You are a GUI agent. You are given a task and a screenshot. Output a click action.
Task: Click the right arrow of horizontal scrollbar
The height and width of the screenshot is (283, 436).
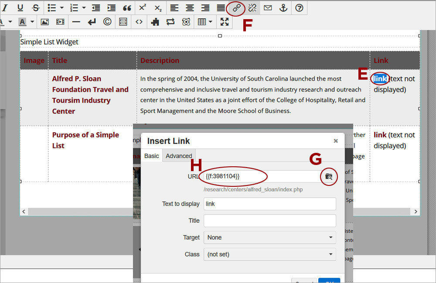(416, 212)
